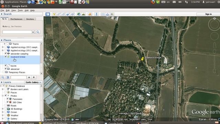Screen dimensions: 220x124
Task: Uncheck the tsavim place checkbox
Action: pyautogui.click(x=5, y=65)
